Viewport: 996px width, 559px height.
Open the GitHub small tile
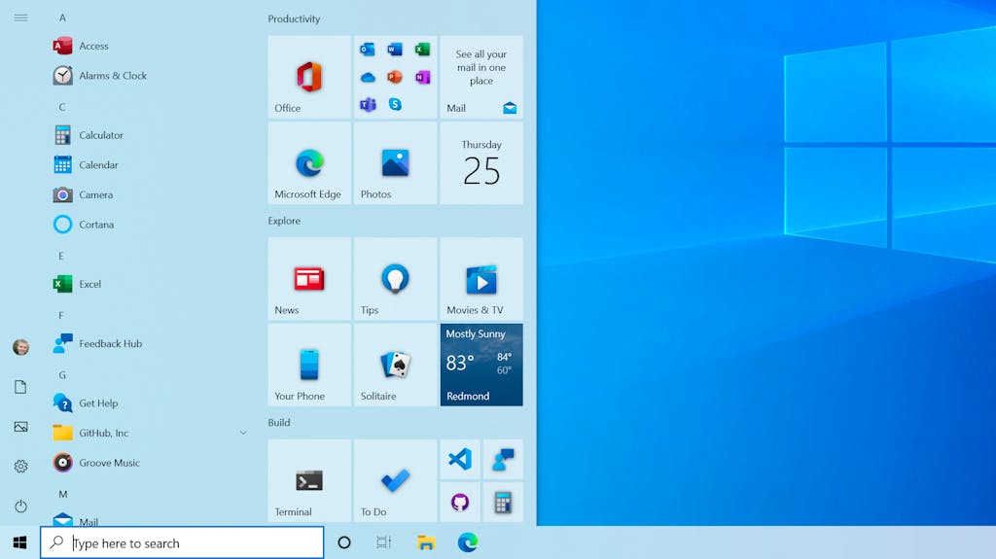(x=460, y=503)
